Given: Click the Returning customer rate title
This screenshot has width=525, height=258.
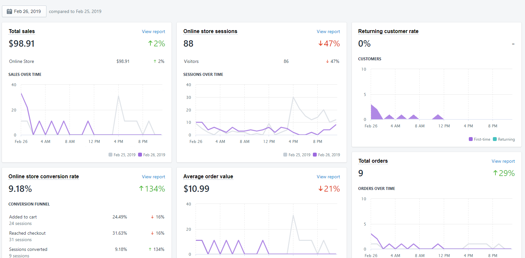Looking at the screenshot, I should click(x=388, y=31).
